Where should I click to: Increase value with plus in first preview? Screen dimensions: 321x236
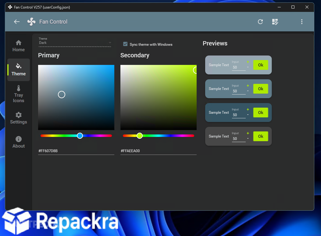pyautogui.click(x=248, y=62)
